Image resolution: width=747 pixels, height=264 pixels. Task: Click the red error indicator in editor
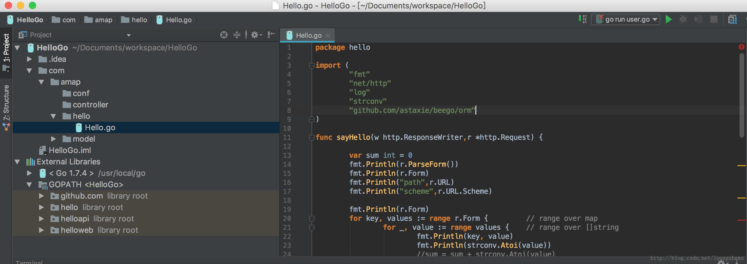coord(741,47)
